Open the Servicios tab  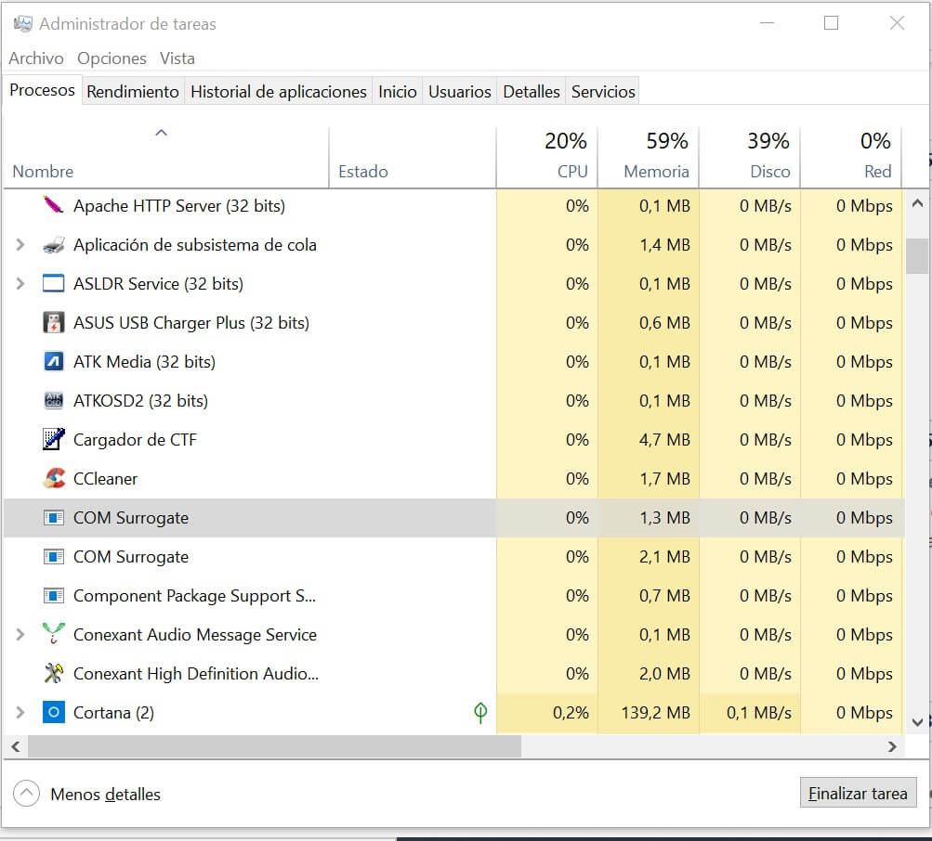(603, 92)
